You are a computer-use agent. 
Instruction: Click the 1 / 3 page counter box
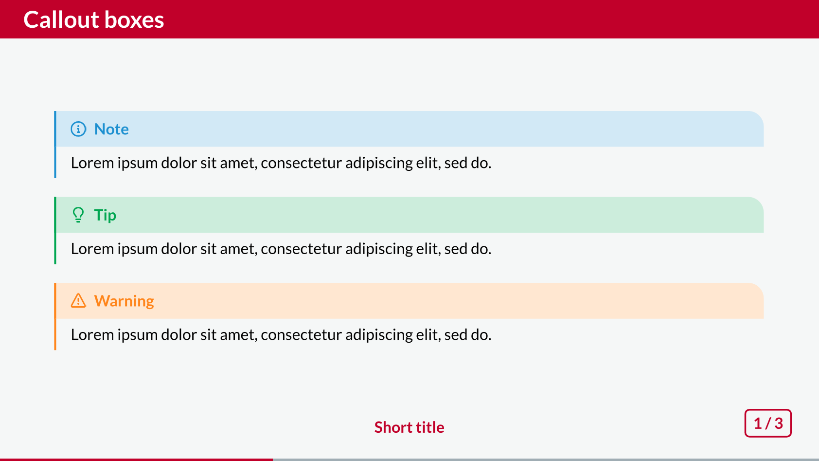768,423
